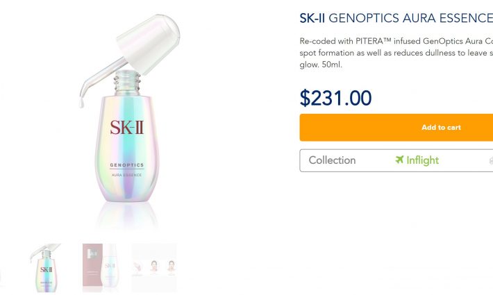Click the product description paragraph
The width and height of the screenshot is (493, 295).
click(396, 53)
